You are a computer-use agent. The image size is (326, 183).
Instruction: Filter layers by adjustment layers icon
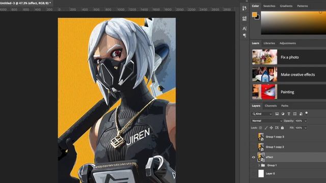tap(283, 114)
